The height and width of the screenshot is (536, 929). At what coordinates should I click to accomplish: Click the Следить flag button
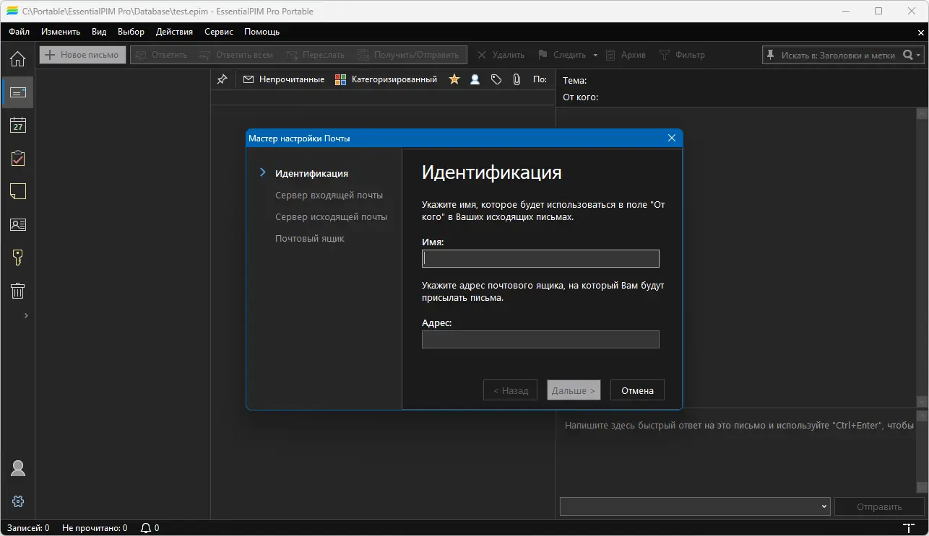[x=562, y=55]
